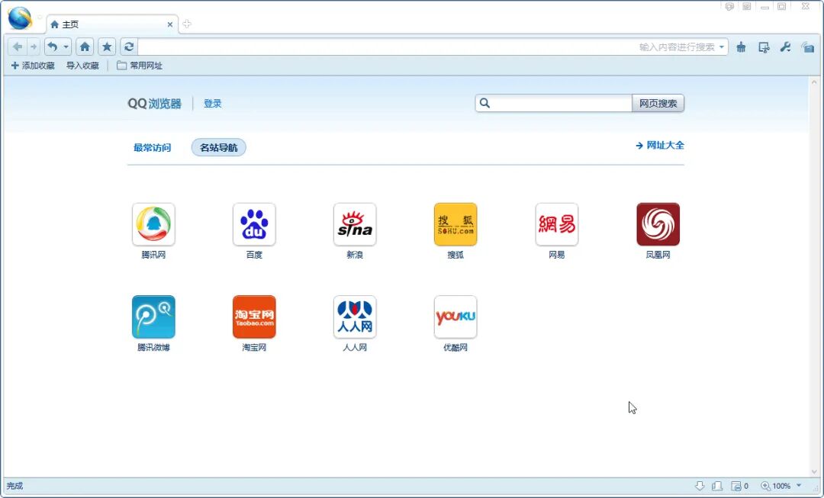Image resolution: width=824 pixels, height=498 pixels.
Task: Open a new tab with plus button
Action: 187,24
